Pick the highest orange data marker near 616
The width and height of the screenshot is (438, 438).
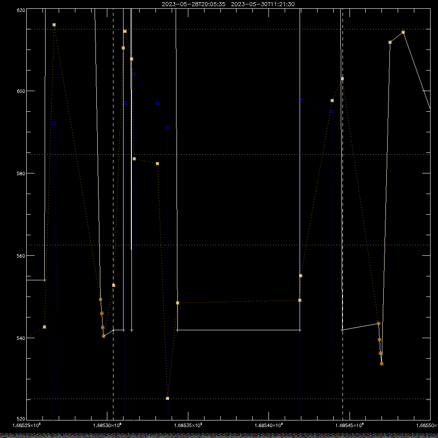pyautogui.click(x=54, y=25)
